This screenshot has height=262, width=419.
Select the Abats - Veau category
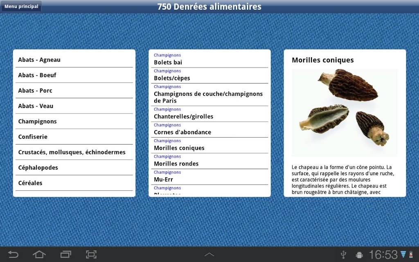click(x=74, y=106)
